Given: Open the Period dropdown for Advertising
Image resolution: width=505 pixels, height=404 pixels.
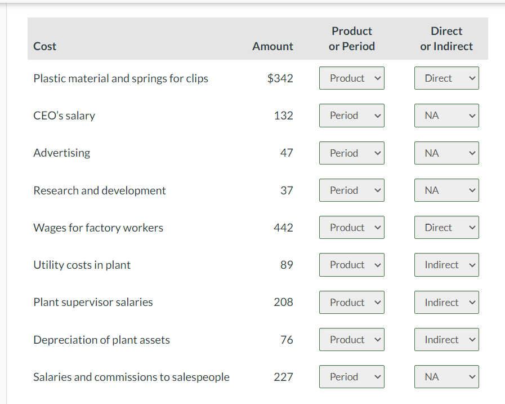Looking at the screenshot, I should [x=351, y=153].
